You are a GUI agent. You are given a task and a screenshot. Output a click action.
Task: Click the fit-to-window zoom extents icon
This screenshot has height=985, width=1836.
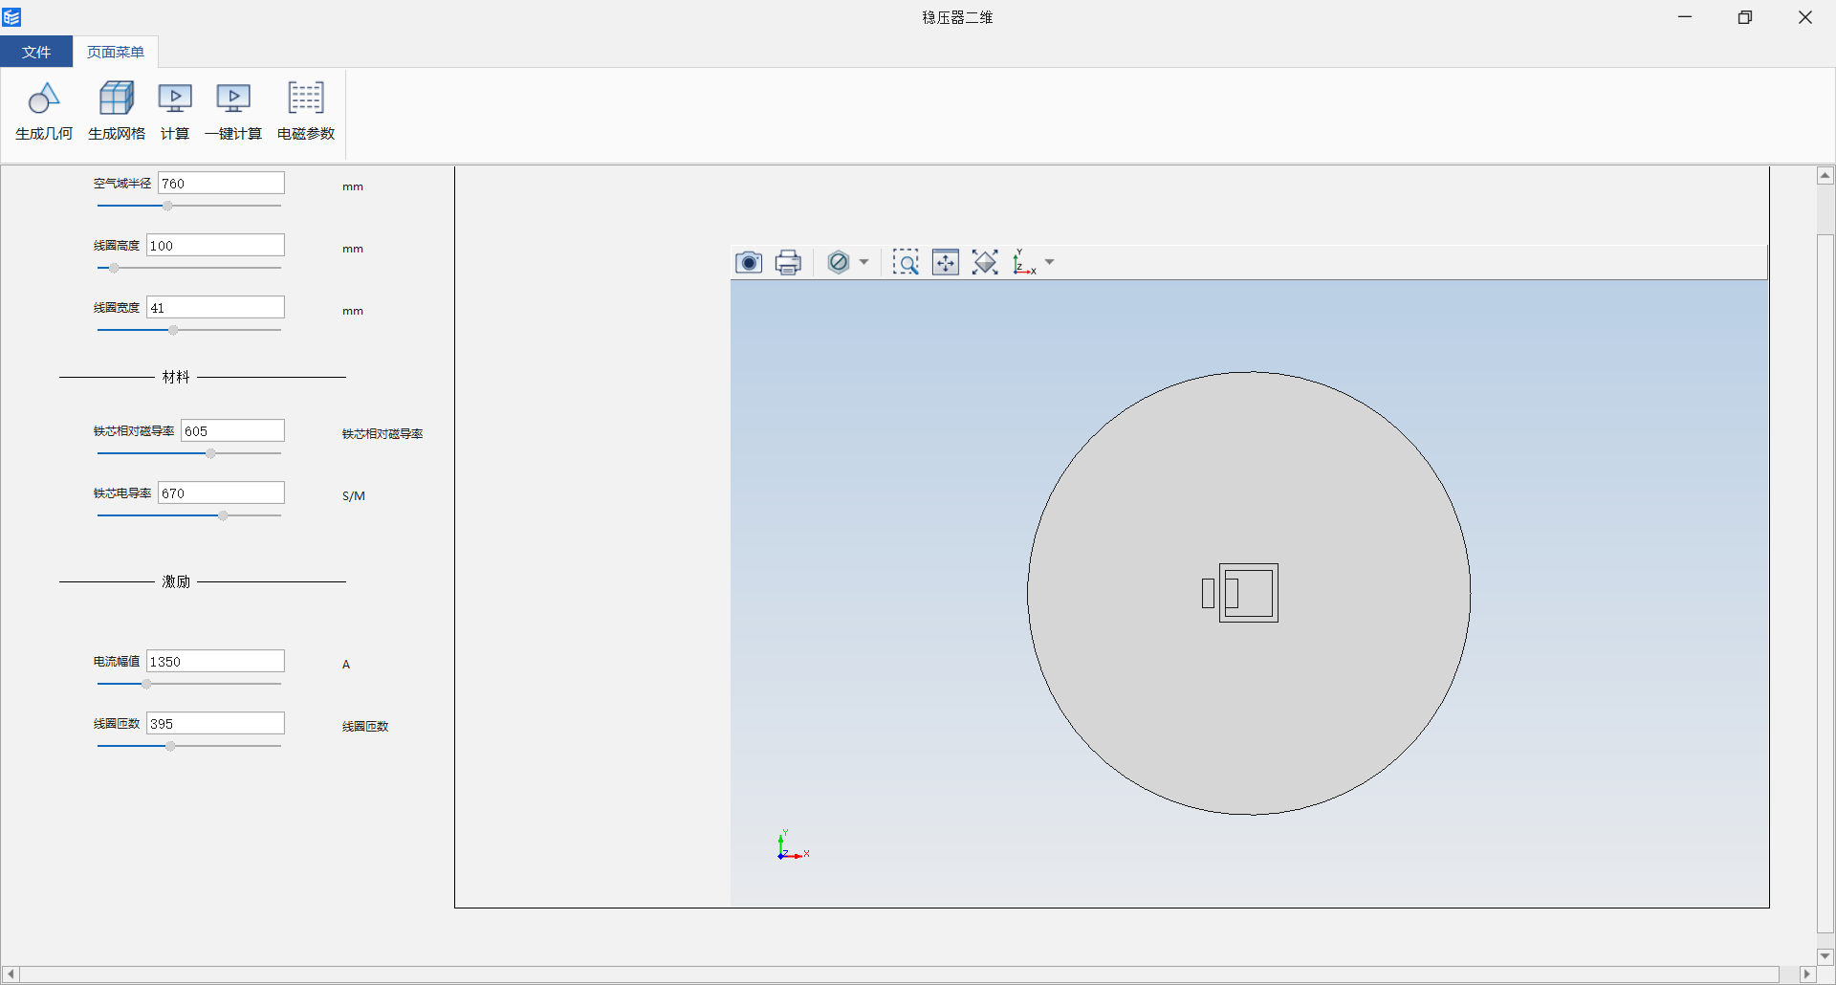985,262
